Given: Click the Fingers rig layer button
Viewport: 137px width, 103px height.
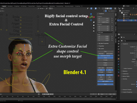Looking at the screenshot, I should [105, 63].
